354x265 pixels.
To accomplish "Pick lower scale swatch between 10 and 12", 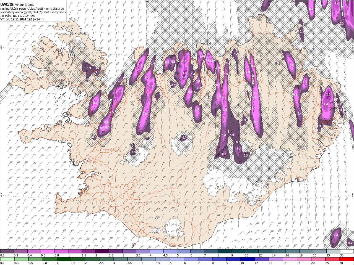I will (x=248, y=259).
